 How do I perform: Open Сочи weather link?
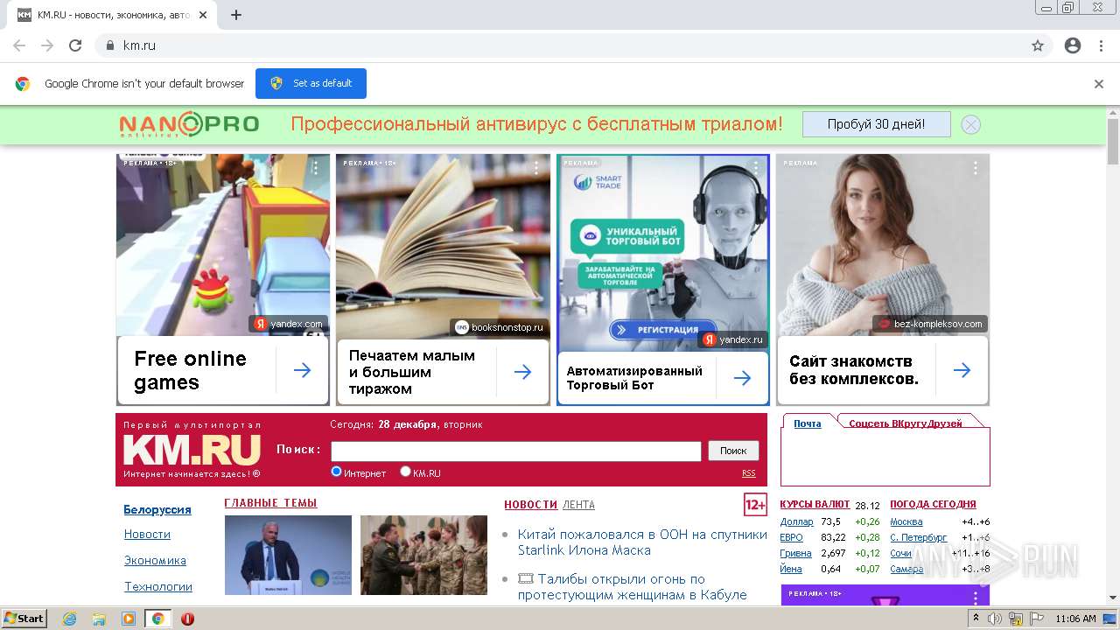coord(900,553)
